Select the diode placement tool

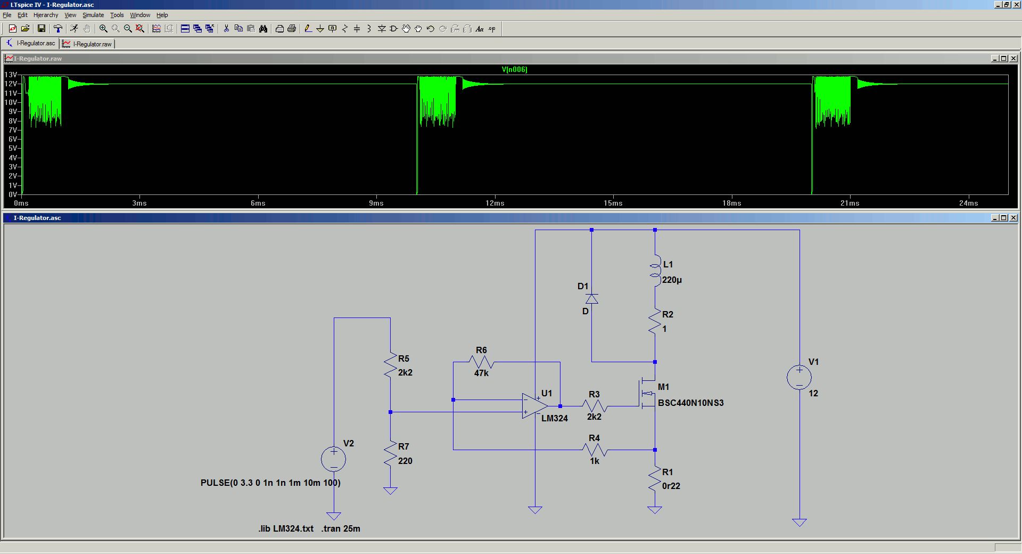(382, 29)
